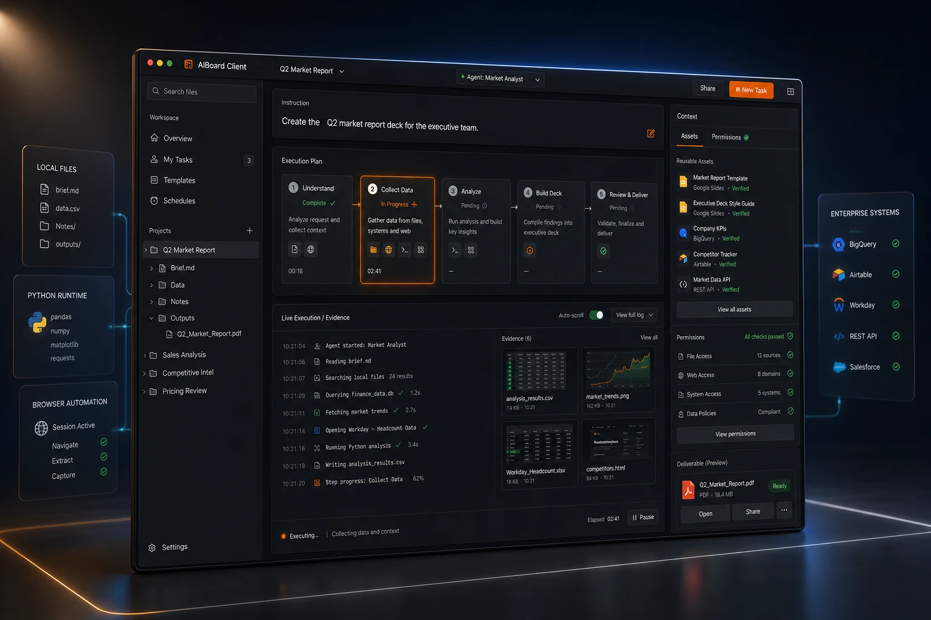Click the System Access permission check mark
This screenshot has width=931, height=620.
[790, 392]
